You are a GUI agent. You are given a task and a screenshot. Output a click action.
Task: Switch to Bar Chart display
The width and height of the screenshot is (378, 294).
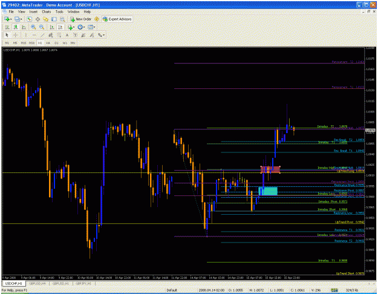coord(7,27)
